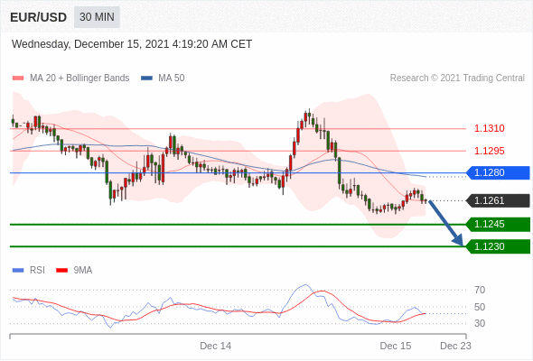The width and height of the screenshot is (533, 361).
Task: Select the green 1.1245 support tag
Action: 498,224
